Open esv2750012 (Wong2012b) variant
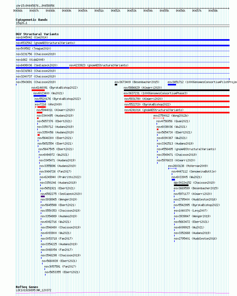 pos(171,116)
